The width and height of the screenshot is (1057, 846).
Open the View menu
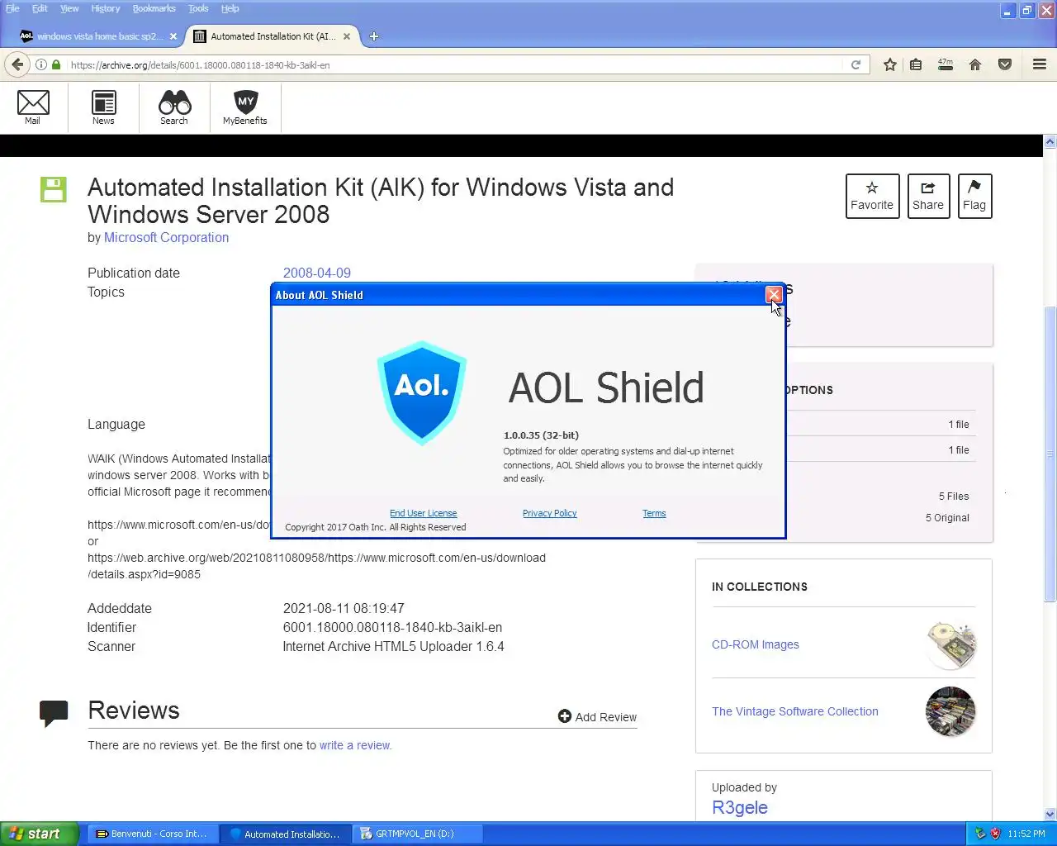point(69,8)
